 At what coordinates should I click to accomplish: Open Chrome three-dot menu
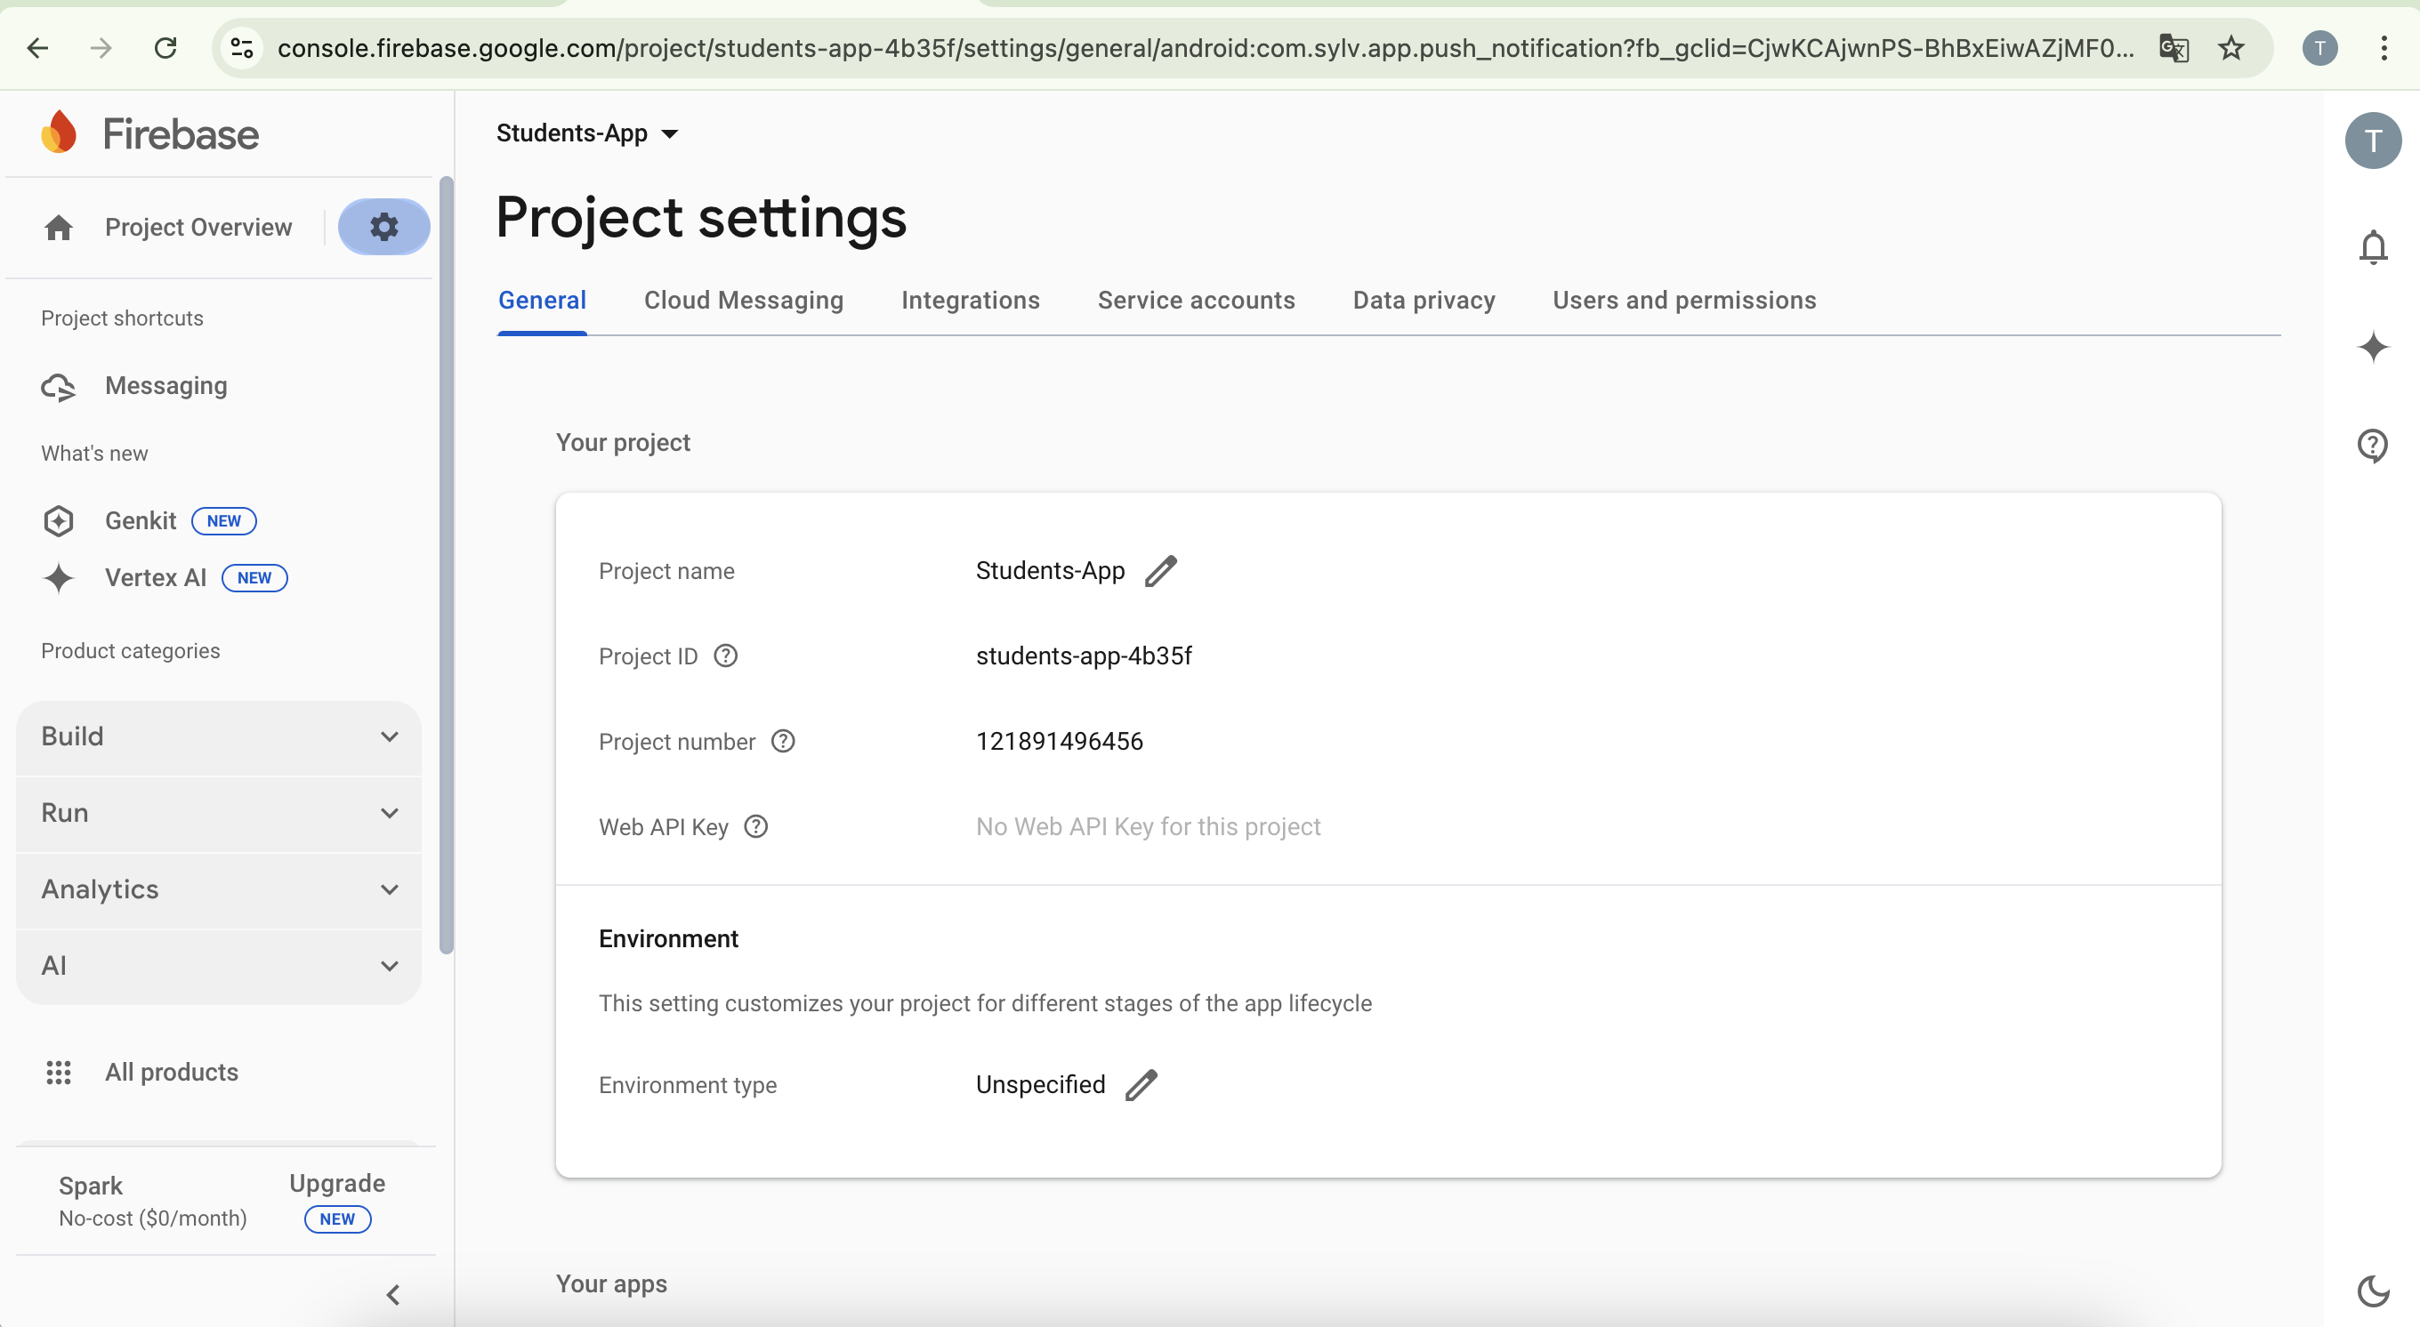coord(2384,47)
